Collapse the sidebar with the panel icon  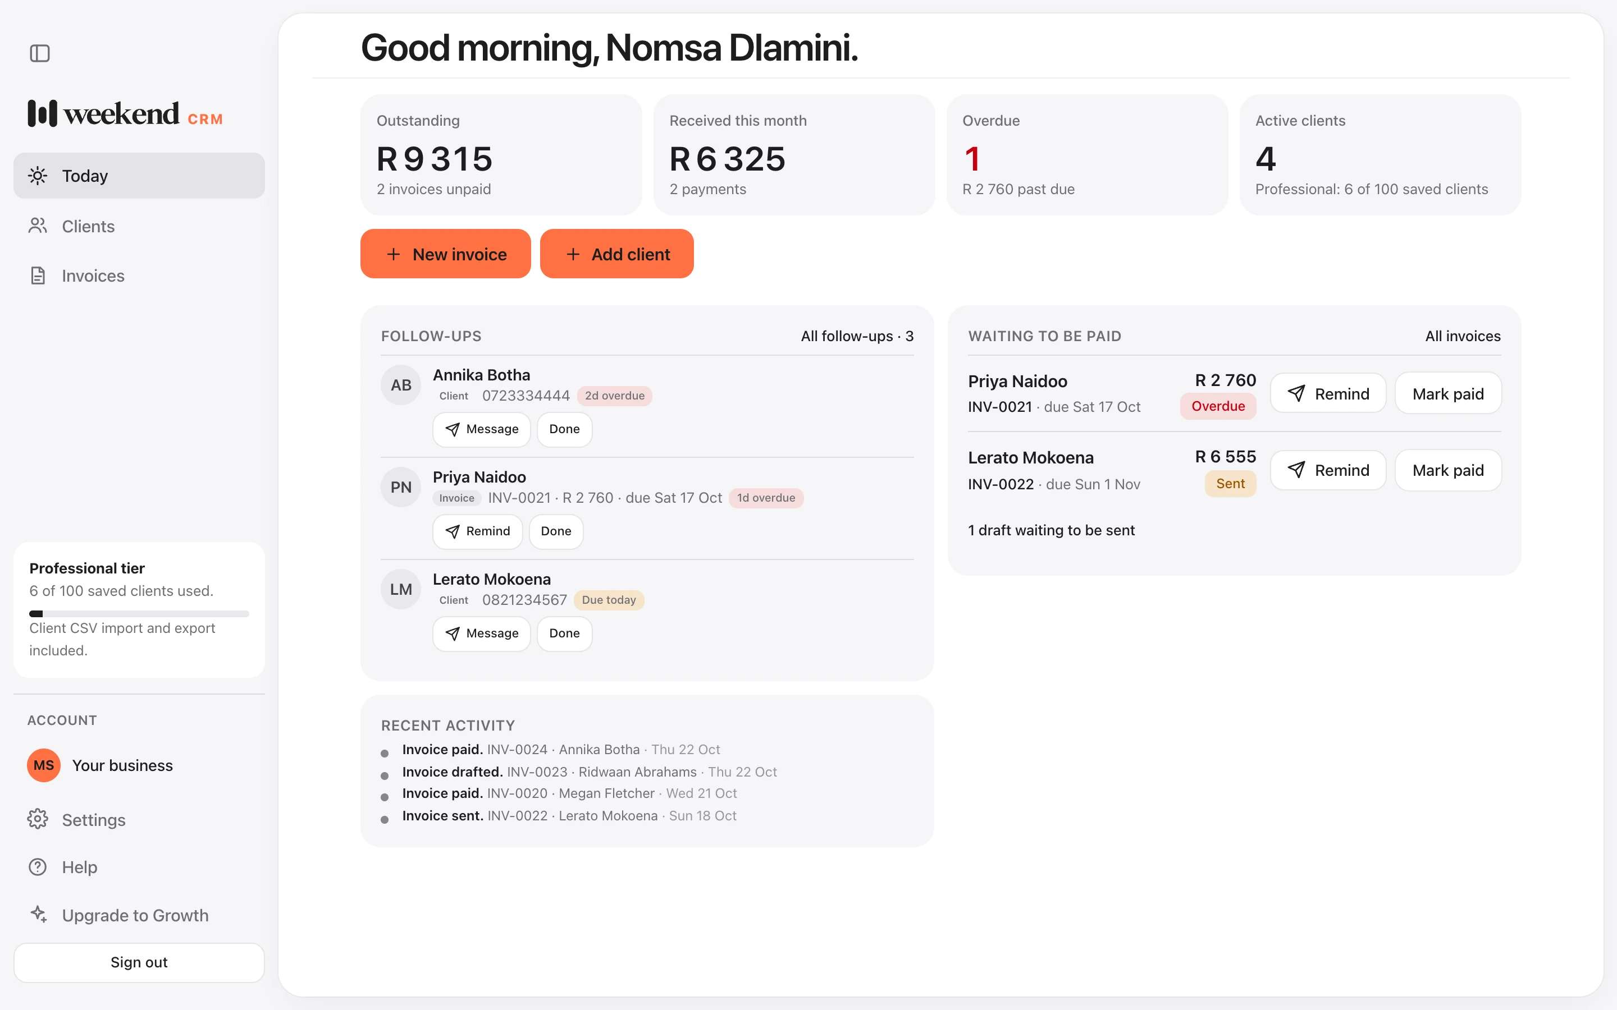pyautogui.click(x=40, y=53)
